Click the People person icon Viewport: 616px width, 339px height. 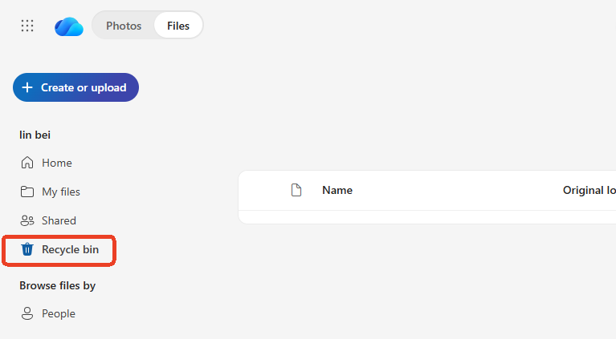(27, 313)
